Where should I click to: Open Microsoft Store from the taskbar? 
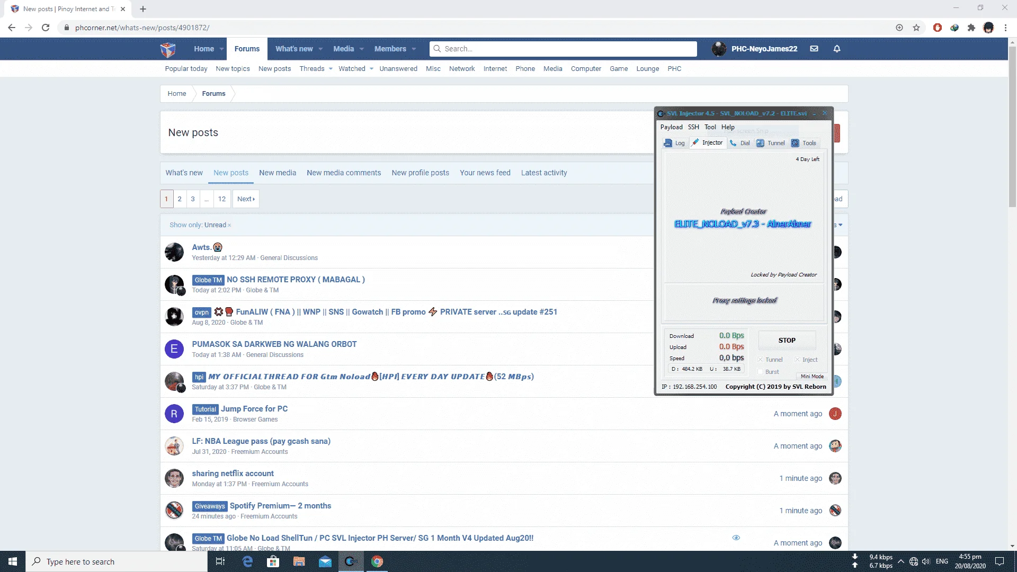[x=273, y=561]
